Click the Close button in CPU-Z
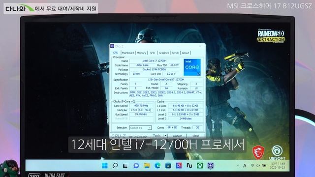This screenshot has width=315, height=177. (x=195, y=136)
